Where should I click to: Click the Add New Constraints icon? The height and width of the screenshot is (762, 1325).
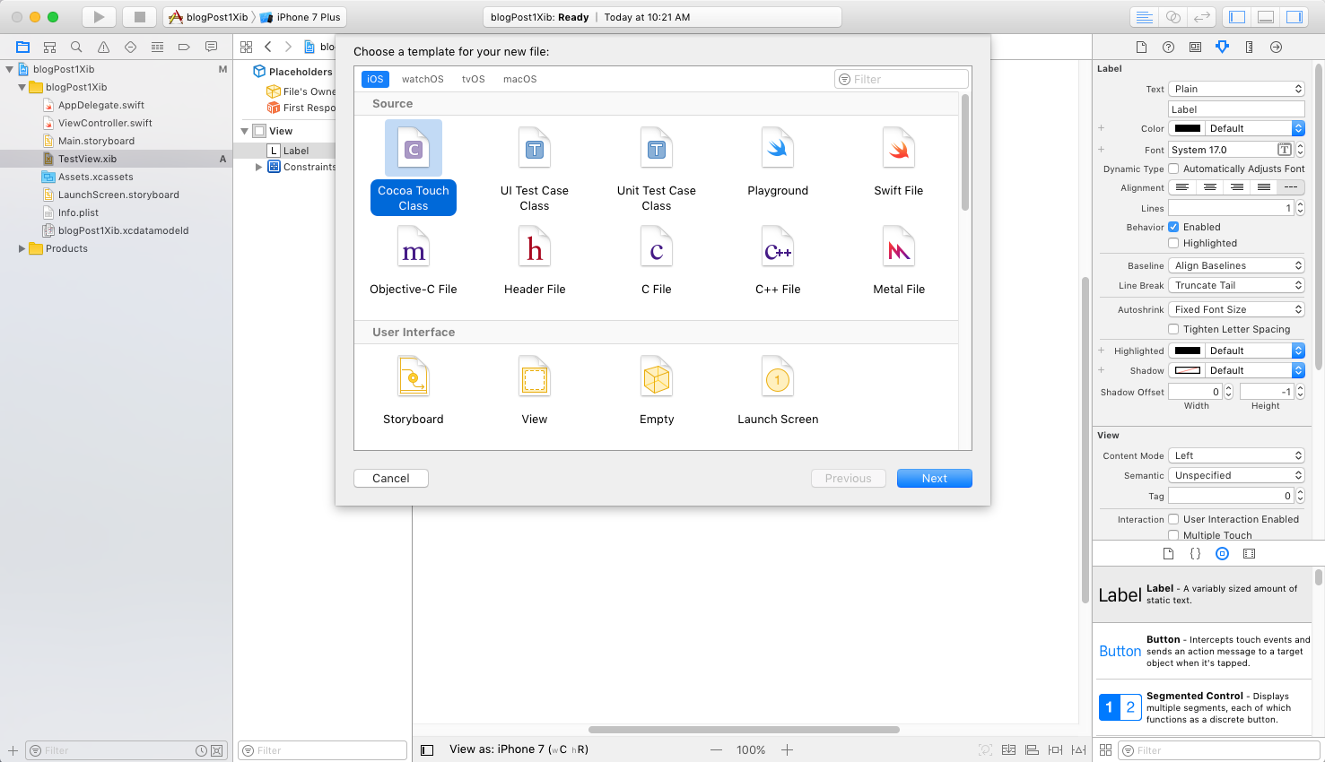[1055, 749]
